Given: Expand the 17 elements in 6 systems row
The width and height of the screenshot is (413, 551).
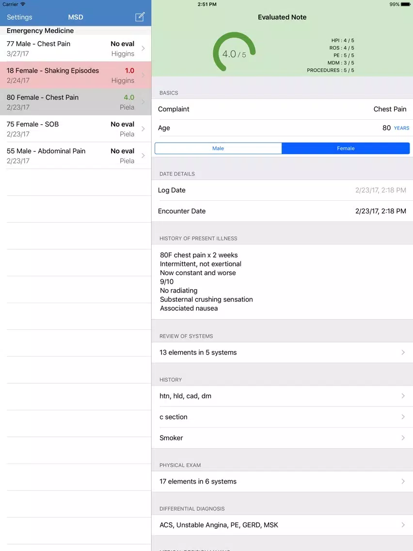Looking at the screenshot, I should click(282, 482).
